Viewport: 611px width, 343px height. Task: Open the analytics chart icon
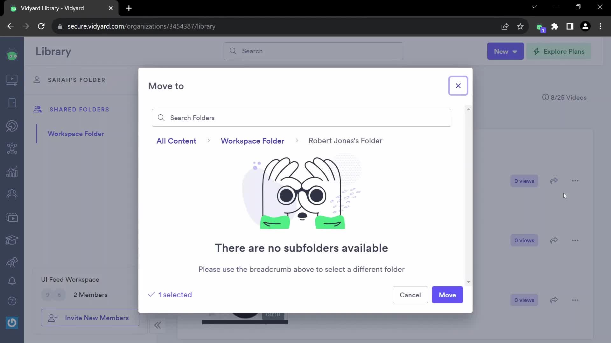pos(12,172)
